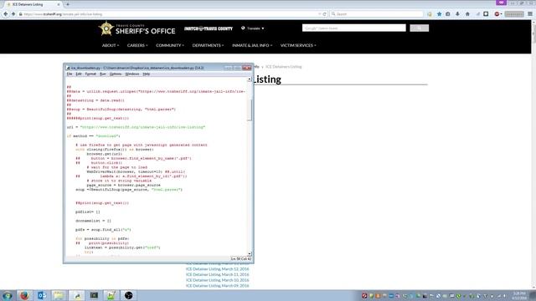Open the Format menu in IDLE editor
Screen dimensions: 536x301
tap(90, 74)
